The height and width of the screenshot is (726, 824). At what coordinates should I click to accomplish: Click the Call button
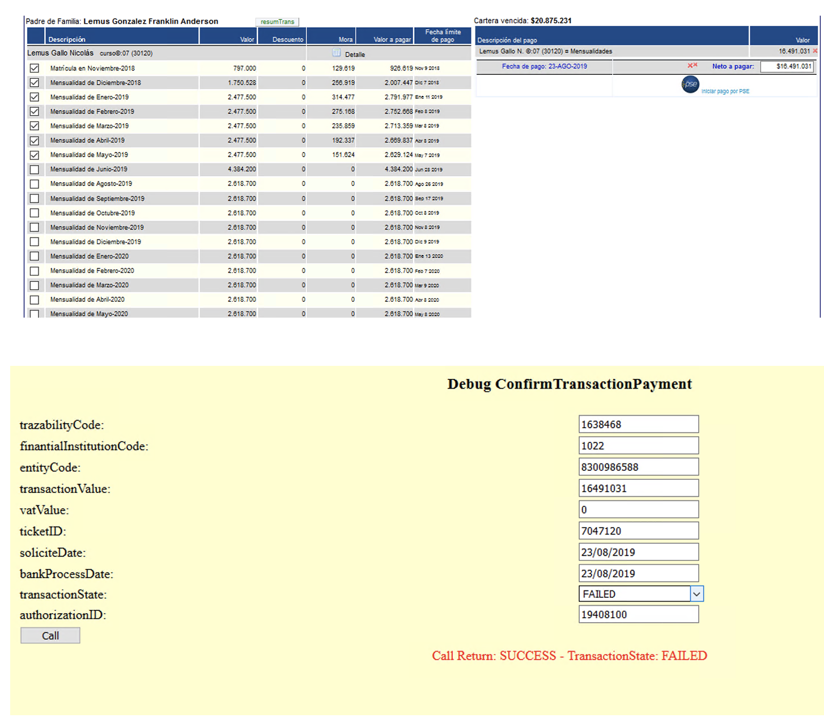tap(50, 635)
